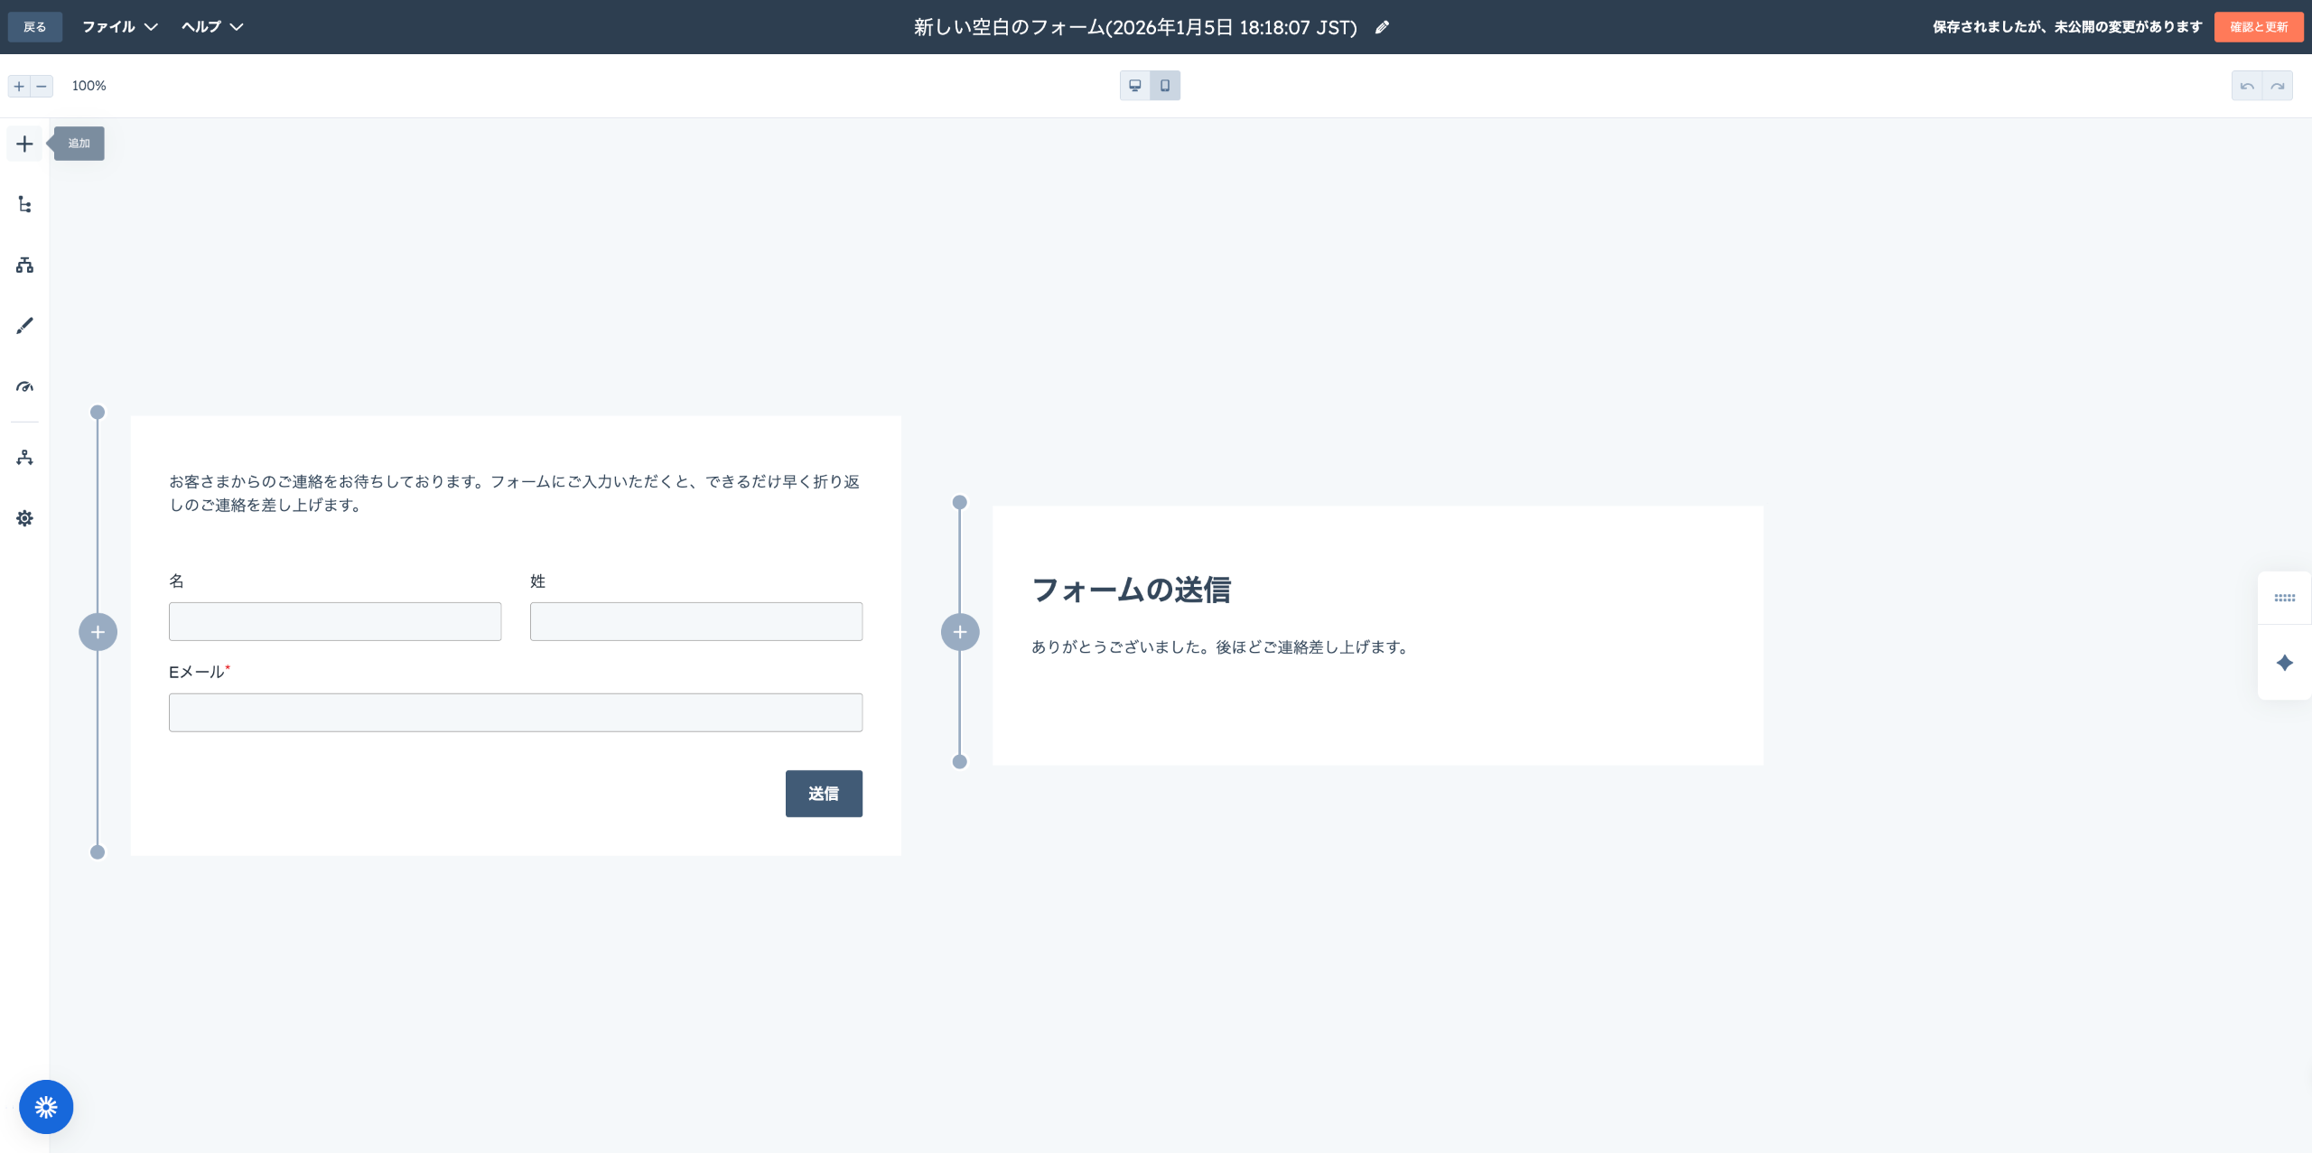The height and width of the screenshot is (1153, 2312).
Task: Open the logic hierarchy sidebar icon
Action: coord(24,265)
